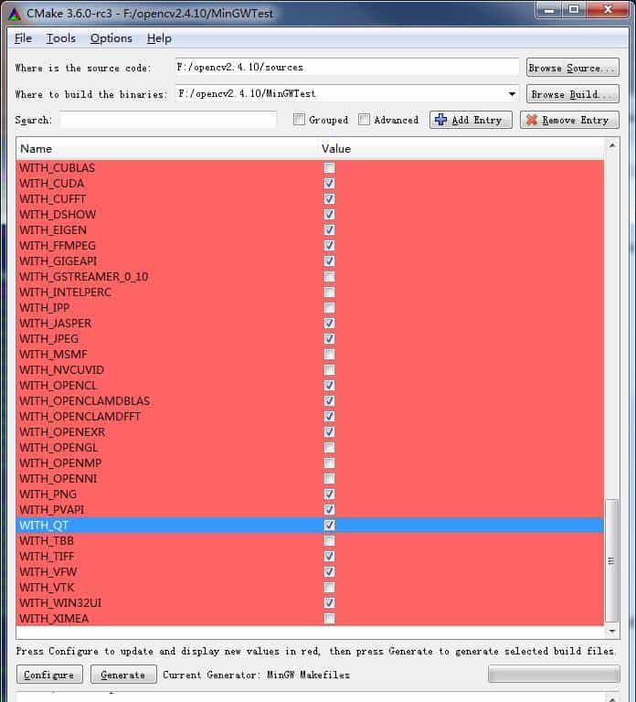This screenshot has height=702, width=636.
Task: Open the File menu
Action: click(23, 38)
